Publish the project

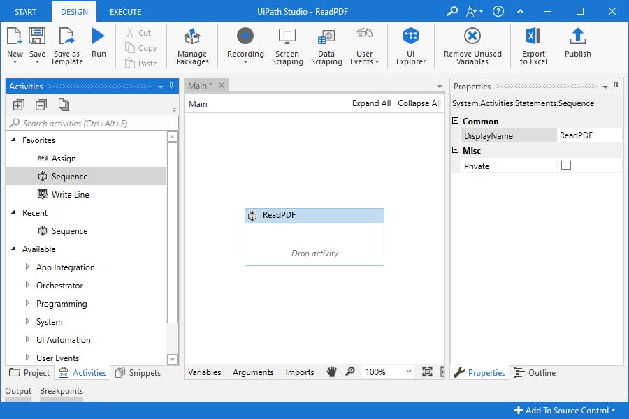tap(578, 43)
